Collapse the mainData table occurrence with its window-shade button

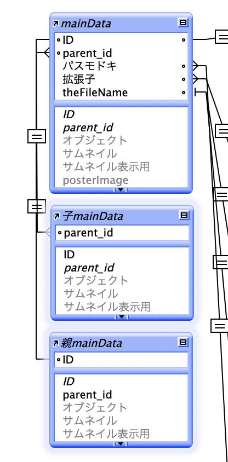point(183,22)
